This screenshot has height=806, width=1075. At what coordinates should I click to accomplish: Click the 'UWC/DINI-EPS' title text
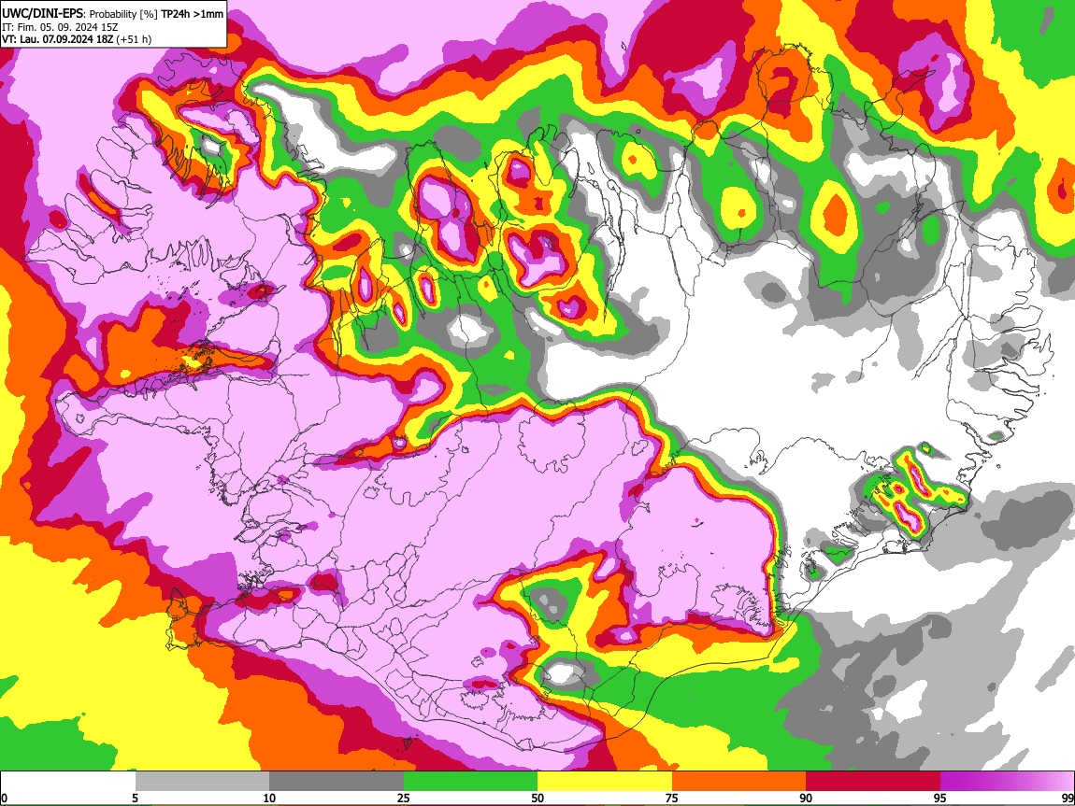[43, 14]
